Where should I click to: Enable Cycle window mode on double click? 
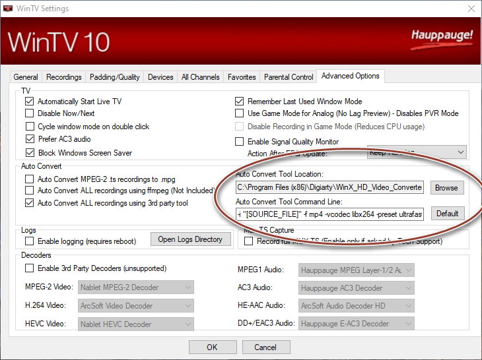coord(30,127)
